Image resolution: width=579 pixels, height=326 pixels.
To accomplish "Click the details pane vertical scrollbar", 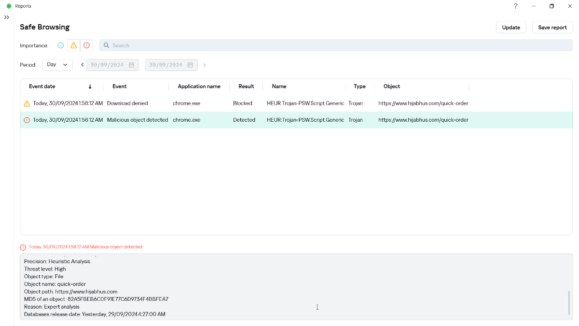I will point(569,303).
